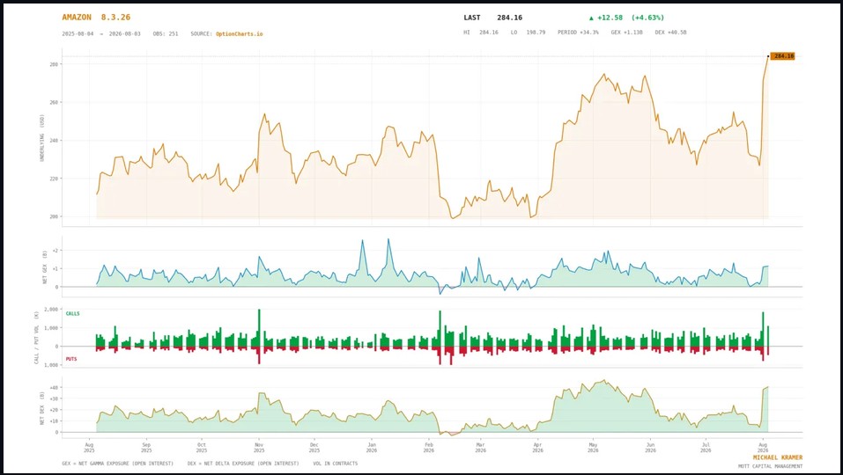
Task: Click the 'Nov 2025' date axis label
Action: 259,448
